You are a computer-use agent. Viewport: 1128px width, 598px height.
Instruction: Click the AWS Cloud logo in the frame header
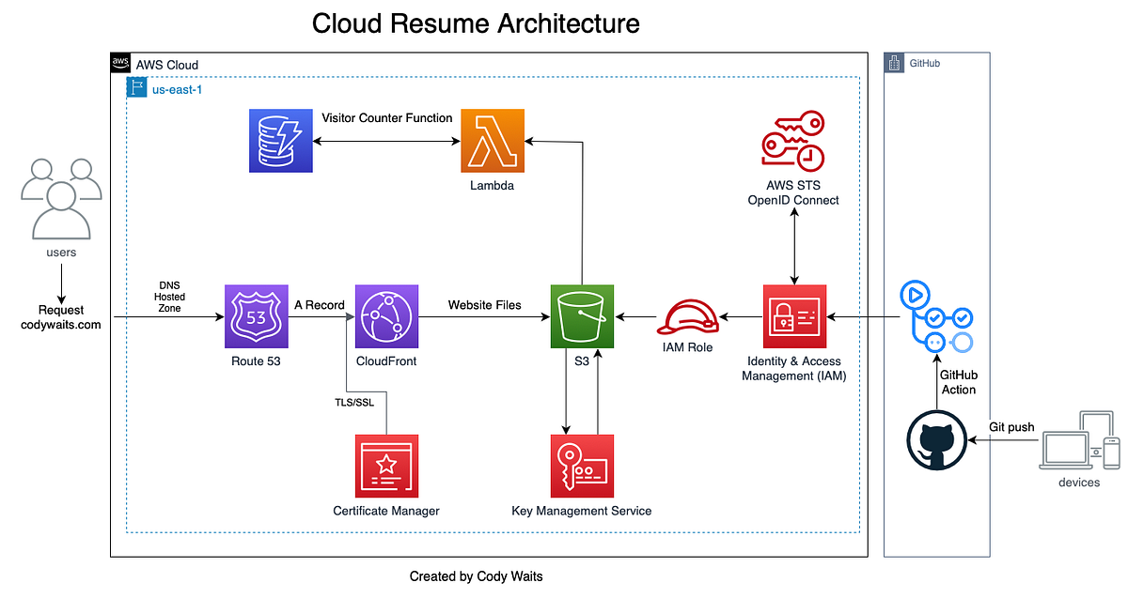120,63
